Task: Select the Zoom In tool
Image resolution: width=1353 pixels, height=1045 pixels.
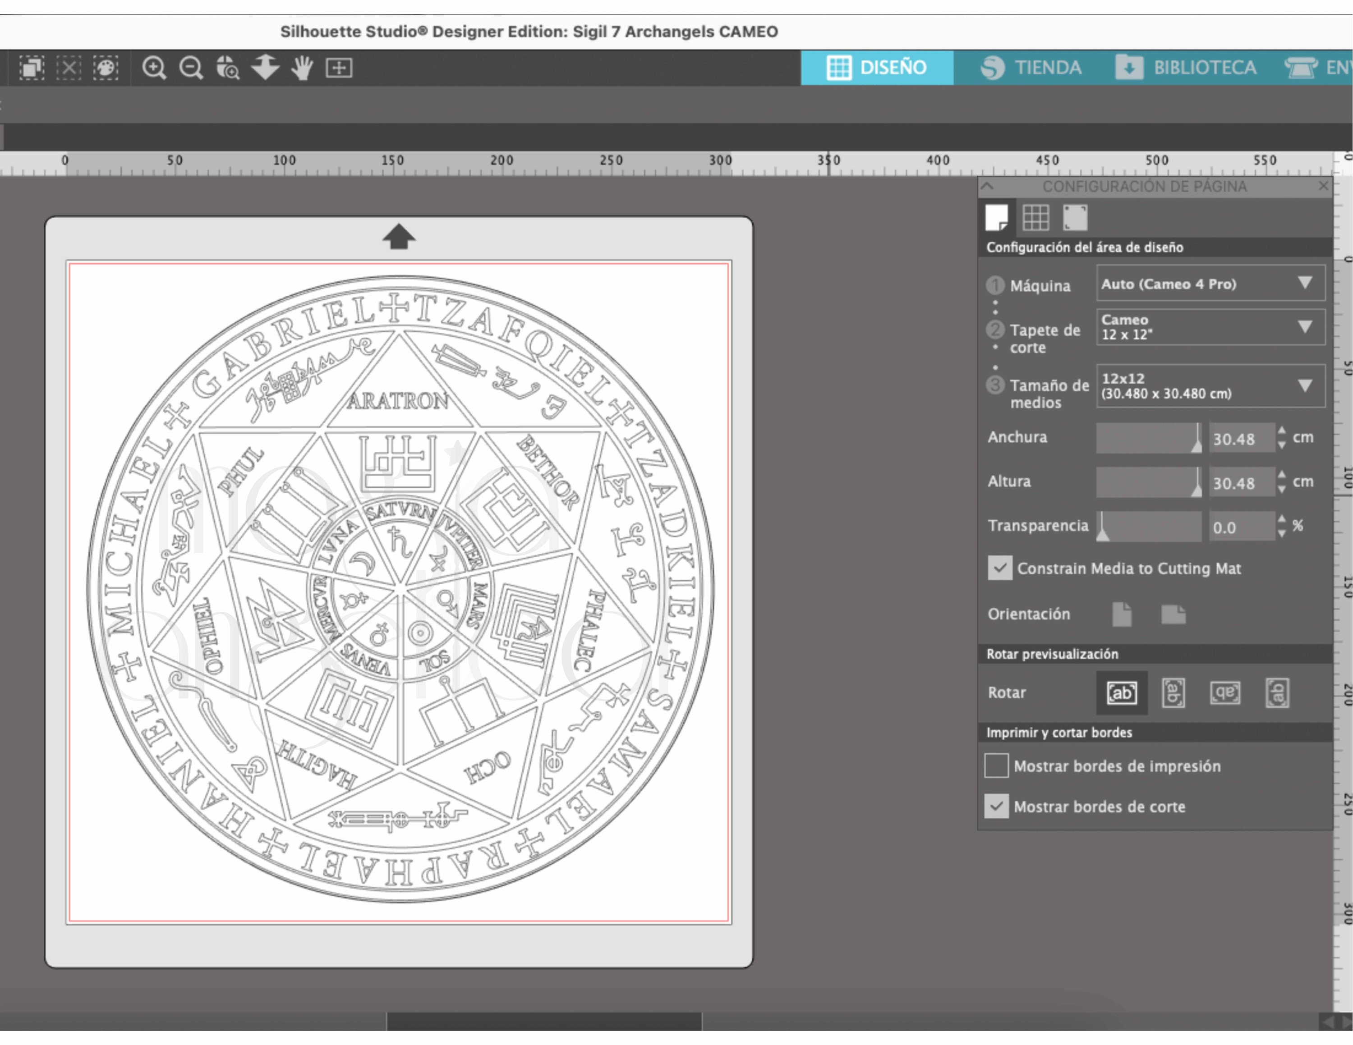Action: 155,68
